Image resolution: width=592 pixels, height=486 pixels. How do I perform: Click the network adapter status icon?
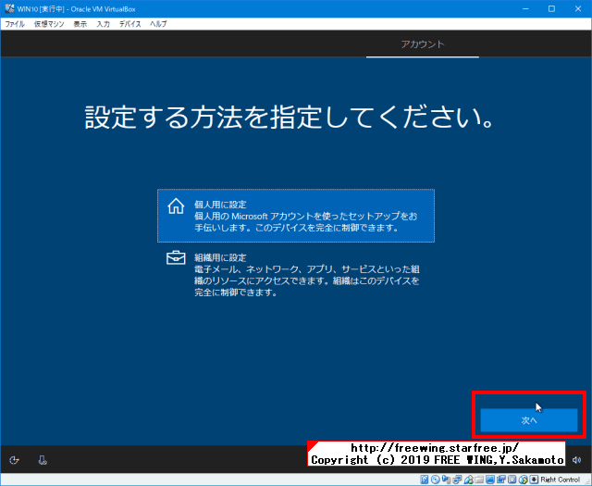tap(457, 480)
